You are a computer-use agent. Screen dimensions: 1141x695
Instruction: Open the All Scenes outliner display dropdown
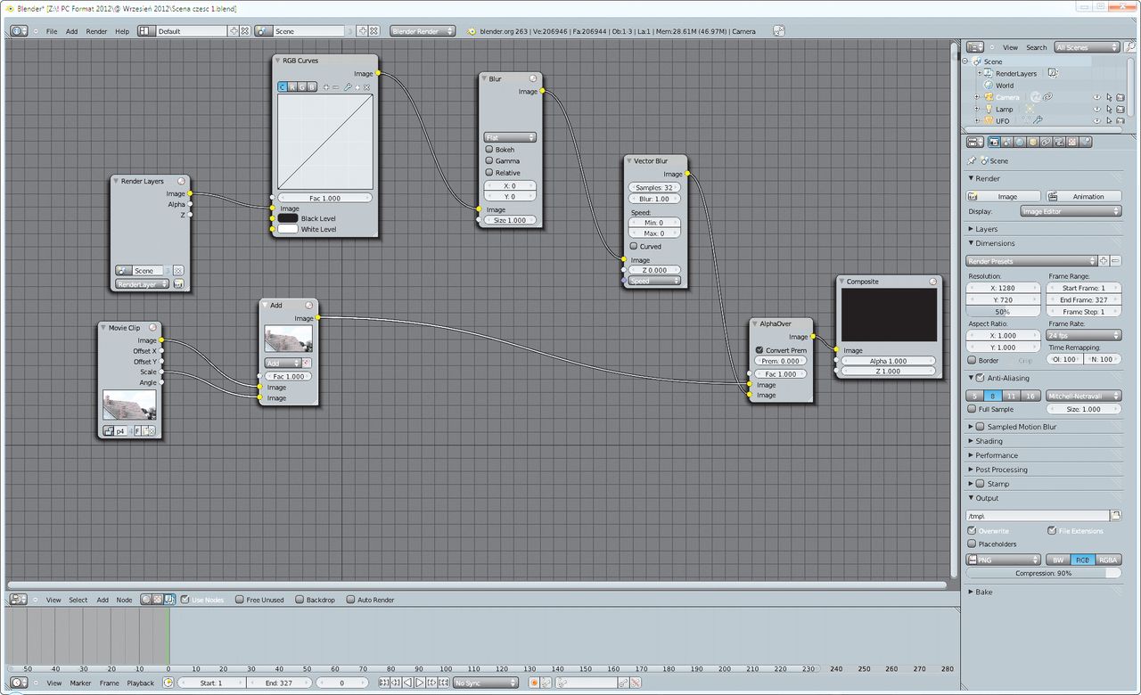click(1087, 47)
